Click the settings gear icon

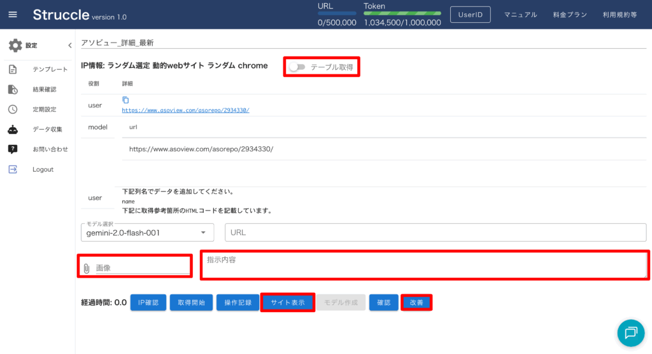click(x=15, y=45)
